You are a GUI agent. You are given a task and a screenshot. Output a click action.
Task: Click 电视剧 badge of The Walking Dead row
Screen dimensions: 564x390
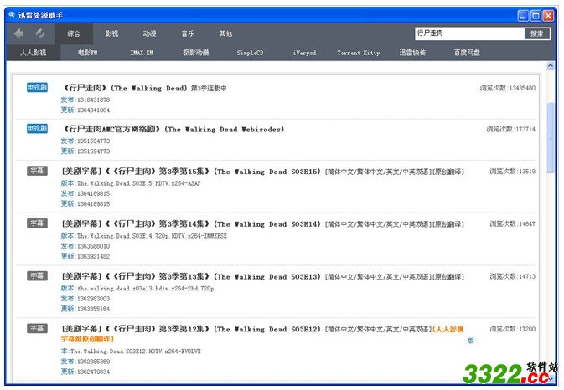(37, 87)
